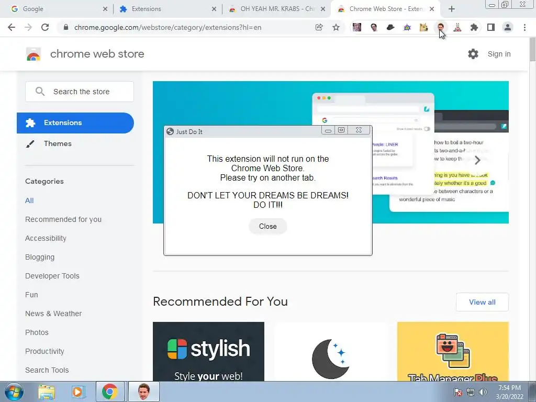Close the Chrome Web Store tab

pyautogui.click(x=432, y=9)
